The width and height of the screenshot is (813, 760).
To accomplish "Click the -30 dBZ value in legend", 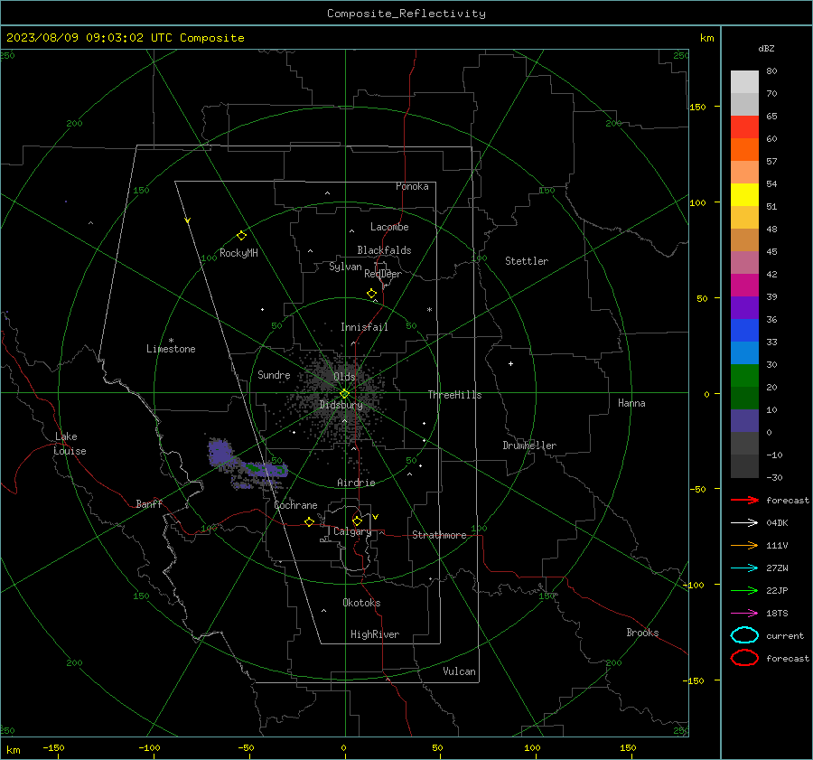I will 774,477.
